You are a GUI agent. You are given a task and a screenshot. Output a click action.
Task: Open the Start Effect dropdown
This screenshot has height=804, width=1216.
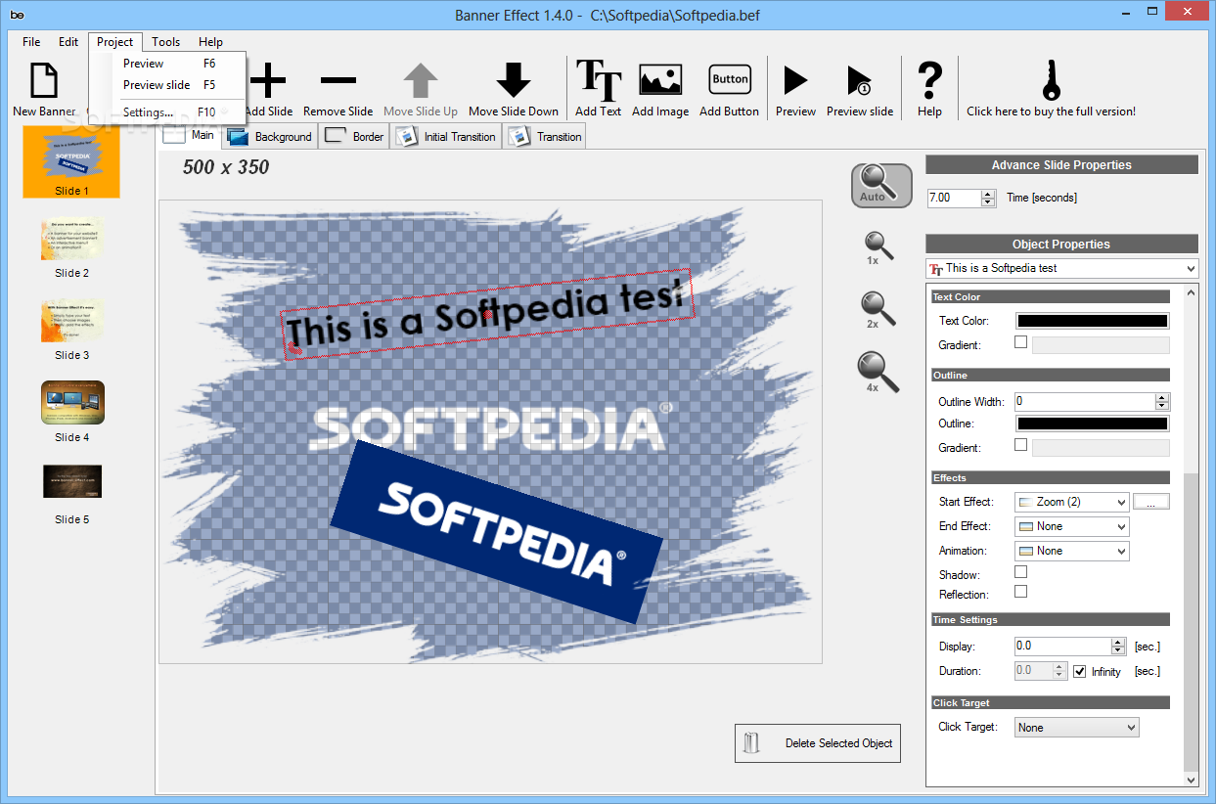pyautogui.click(x=1072, y=502)
